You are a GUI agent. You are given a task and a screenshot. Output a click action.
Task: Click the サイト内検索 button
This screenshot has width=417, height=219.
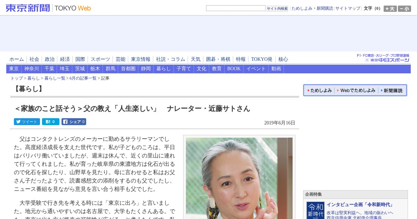point(277,8)
